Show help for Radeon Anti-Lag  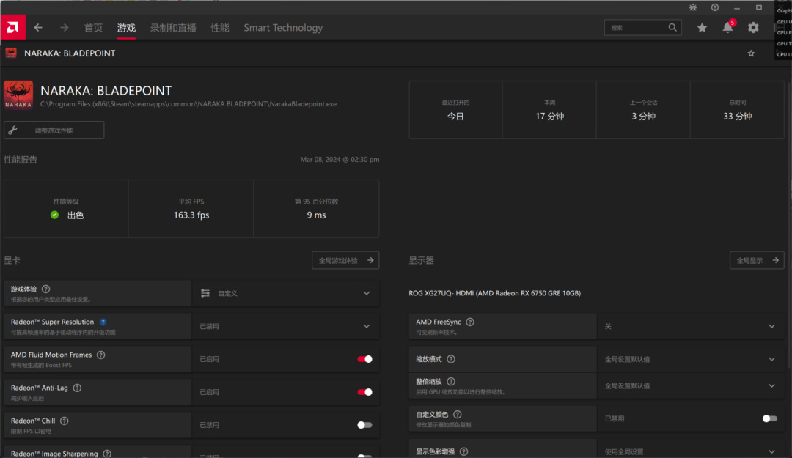(77, 388)
